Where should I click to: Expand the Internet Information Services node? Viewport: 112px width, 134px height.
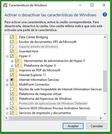click(x=7, y=80)
